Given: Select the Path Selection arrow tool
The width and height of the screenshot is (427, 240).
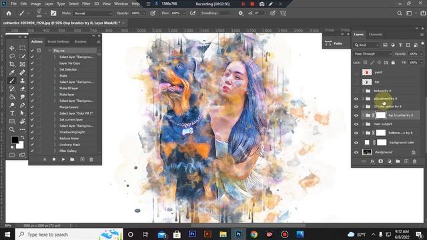Looking at the screenshot, I should [x=22, y=113].
